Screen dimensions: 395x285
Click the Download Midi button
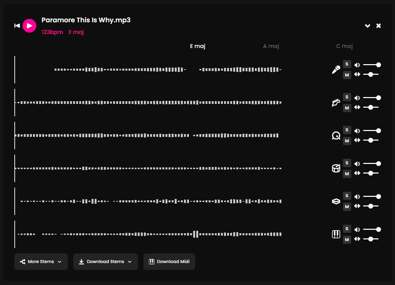pyautogui.click(x=169, y=262)
